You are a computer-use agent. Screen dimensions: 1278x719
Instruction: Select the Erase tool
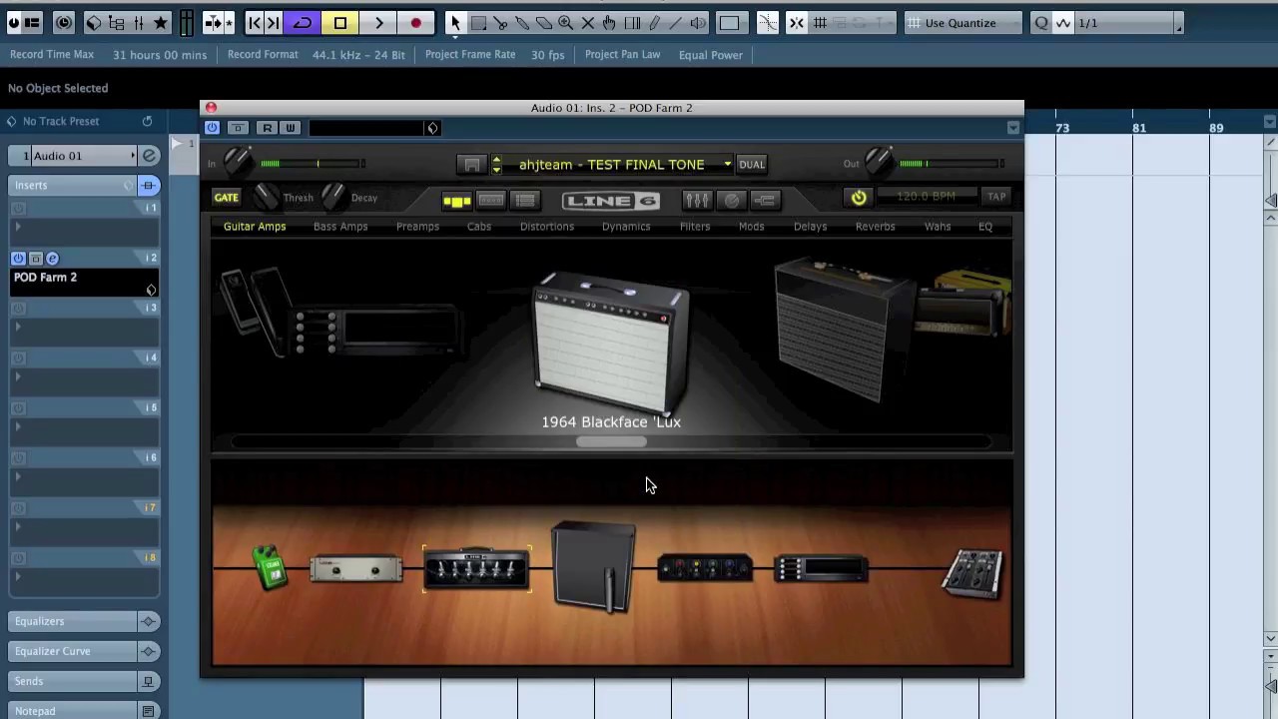pyautogui.click(x=544, y=23)
